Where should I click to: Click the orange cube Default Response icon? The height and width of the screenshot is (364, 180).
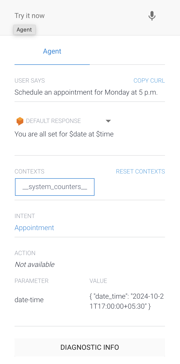(19, 121)
